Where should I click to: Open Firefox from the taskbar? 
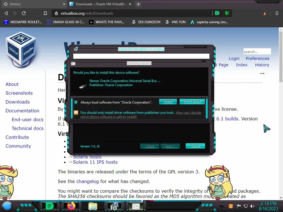pyautogui.click(x=71, y=206)
